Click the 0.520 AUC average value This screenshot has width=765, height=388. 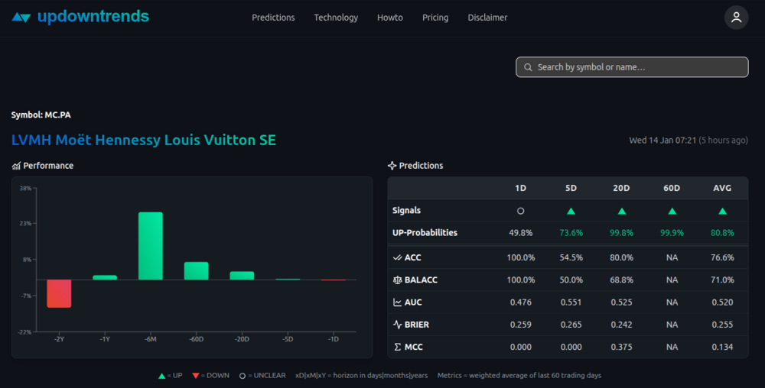point(723,302)
